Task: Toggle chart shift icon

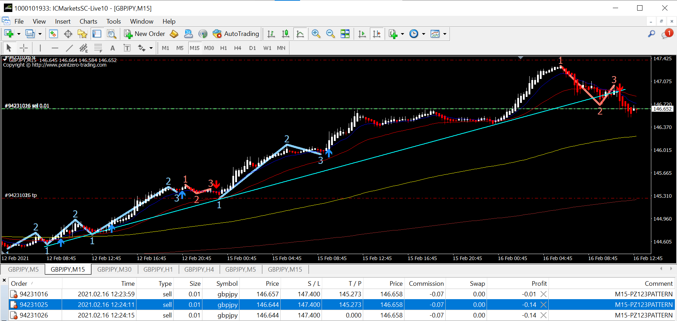Action: click(377, 34)
